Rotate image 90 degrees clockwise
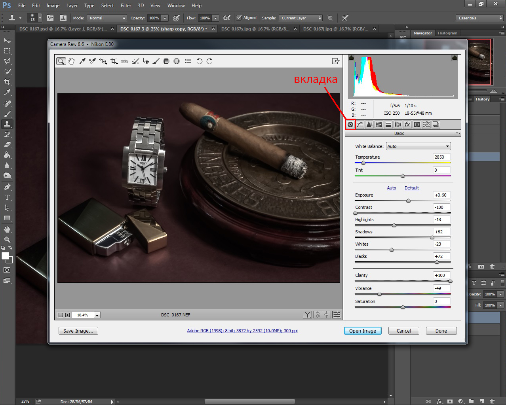This screenshot has height=405, width=506. click(x=209, y=61)
